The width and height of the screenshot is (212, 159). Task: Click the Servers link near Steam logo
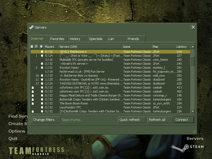pos(195,138)
